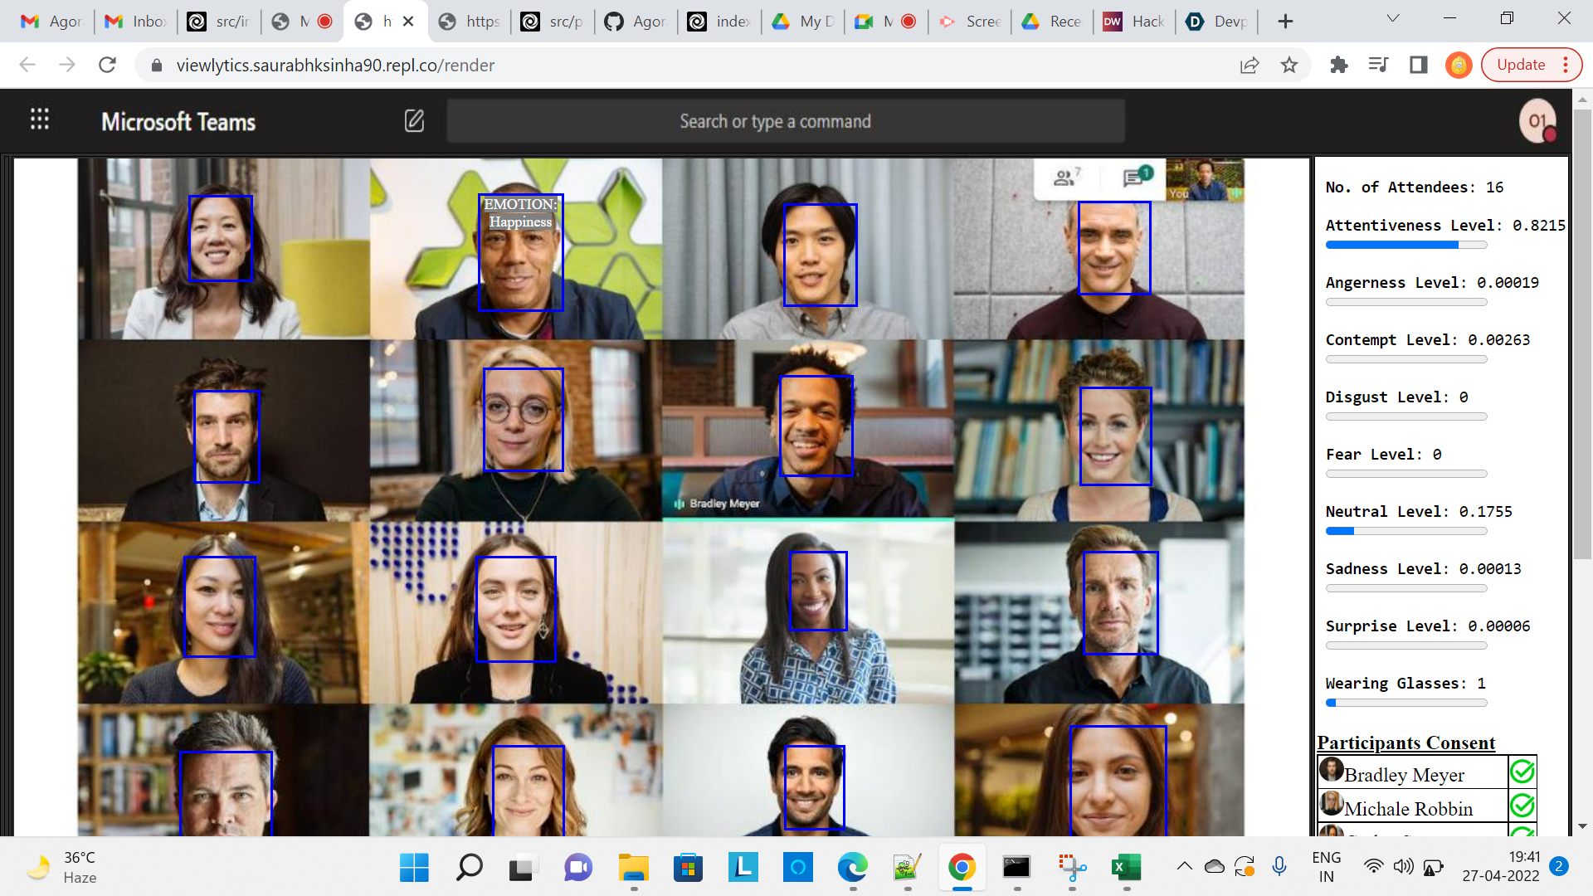Toggle Michale Robbin consent checkmark
The width and height of the screenshot is (1593, 896).
point(1522,806)
